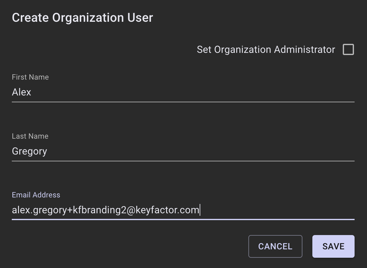Focus the Email Address input field
This screenshot has width=367, height=268.
(x=183, y=210)
